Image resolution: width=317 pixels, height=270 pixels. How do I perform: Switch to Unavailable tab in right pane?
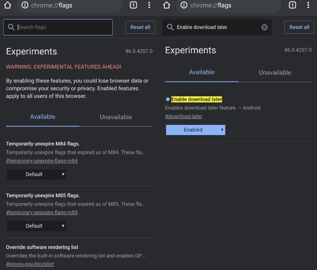point(275,73)
